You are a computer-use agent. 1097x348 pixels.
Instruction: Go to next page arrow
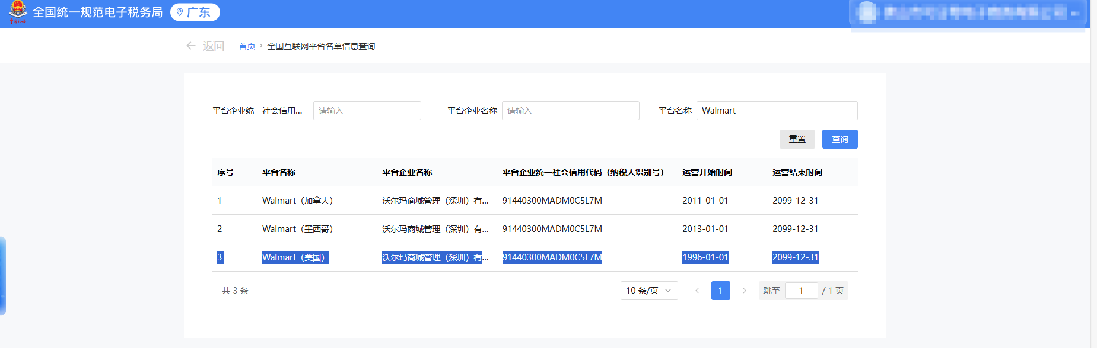(745, 291)
